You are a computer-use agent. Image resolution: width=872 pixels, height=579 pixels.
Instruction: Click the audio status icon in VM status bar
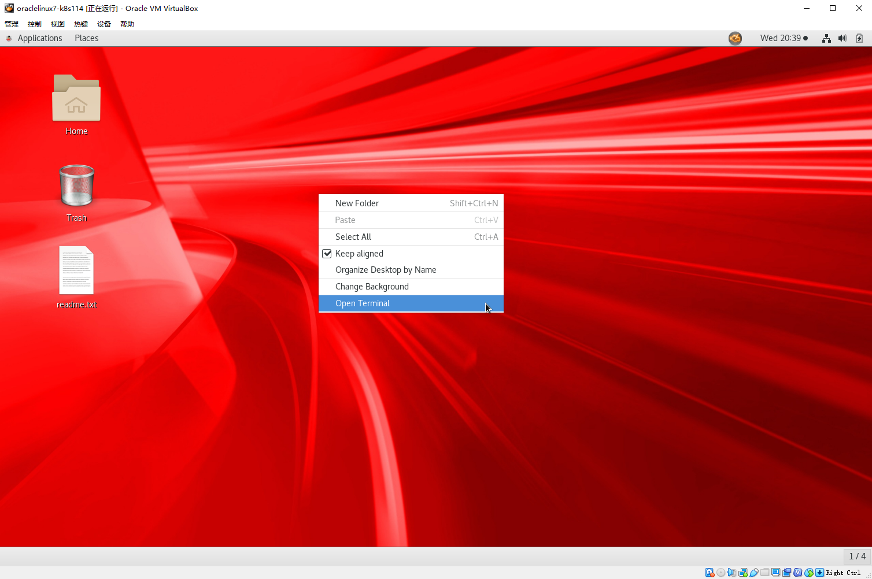pos(731,572)
